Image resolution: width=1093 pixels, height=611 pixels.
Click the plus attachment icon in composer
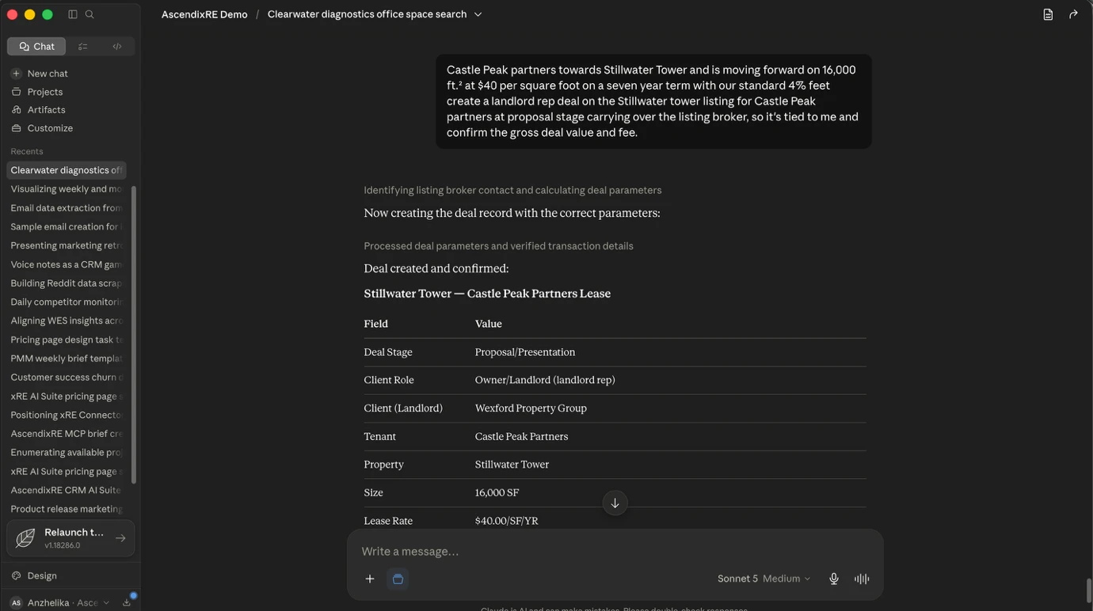[x=370, y=579]
